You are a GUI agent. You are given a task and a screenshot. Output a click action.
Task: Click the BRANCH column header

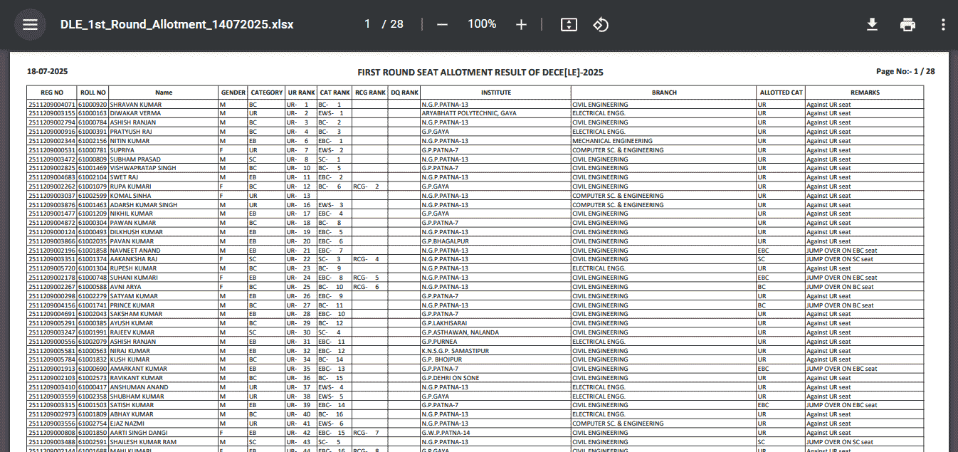[x=663, y=93]
